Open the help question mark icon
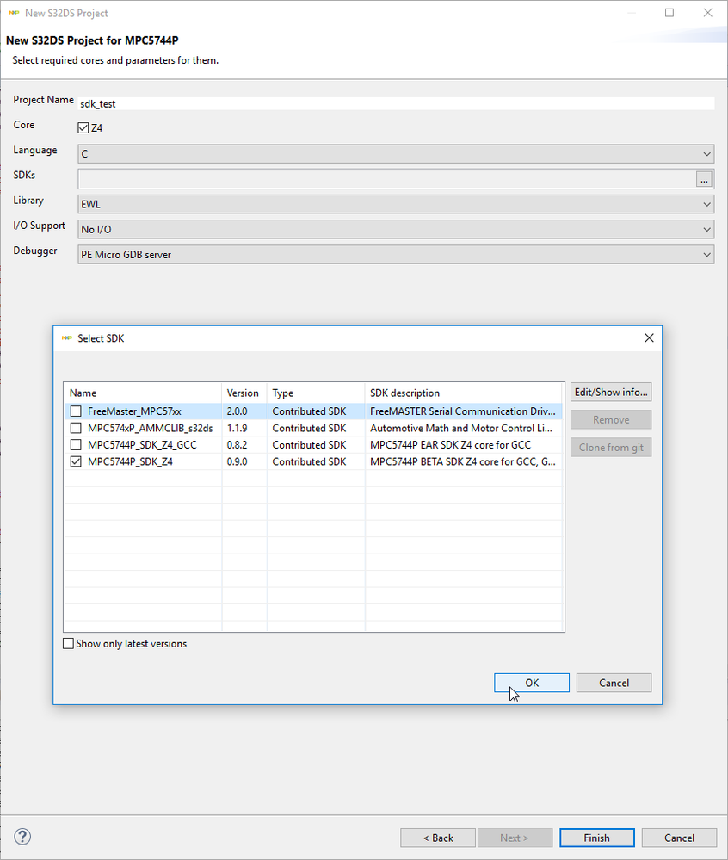728x860 pixels. tap(22, 837)
